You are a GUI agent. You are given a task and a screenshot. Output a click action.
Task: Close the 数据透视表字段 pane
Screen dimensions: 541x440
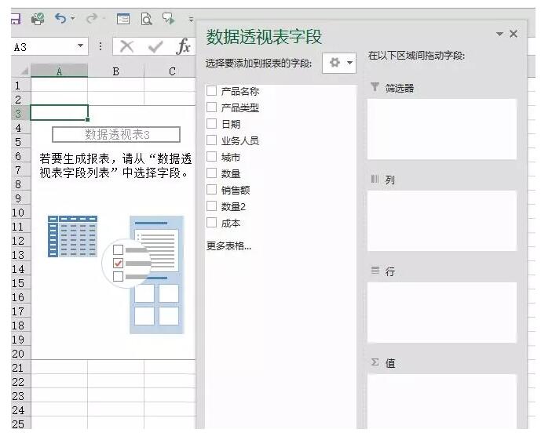click(514, 34)
